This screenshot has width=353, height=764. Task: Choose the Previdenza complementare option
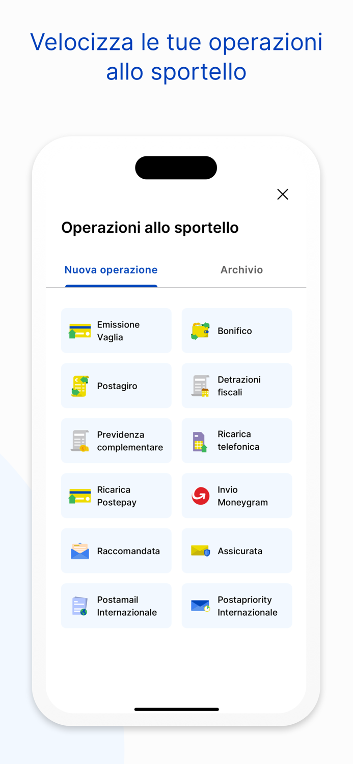tap(116, 441)
